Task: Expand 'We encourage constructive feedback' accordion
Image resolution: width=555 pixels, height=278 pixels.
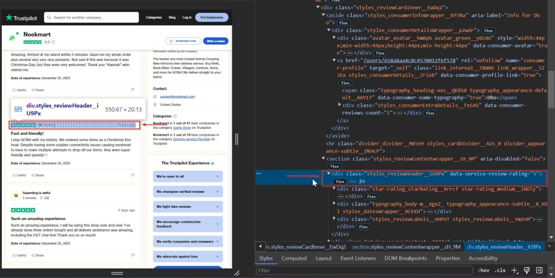Action: [188, 224]
